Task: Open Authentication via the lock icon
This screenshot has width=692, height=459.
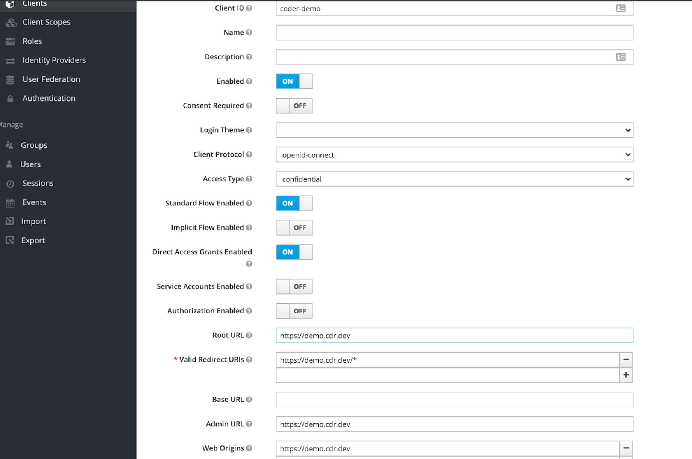Action: [x=10, y=98]
